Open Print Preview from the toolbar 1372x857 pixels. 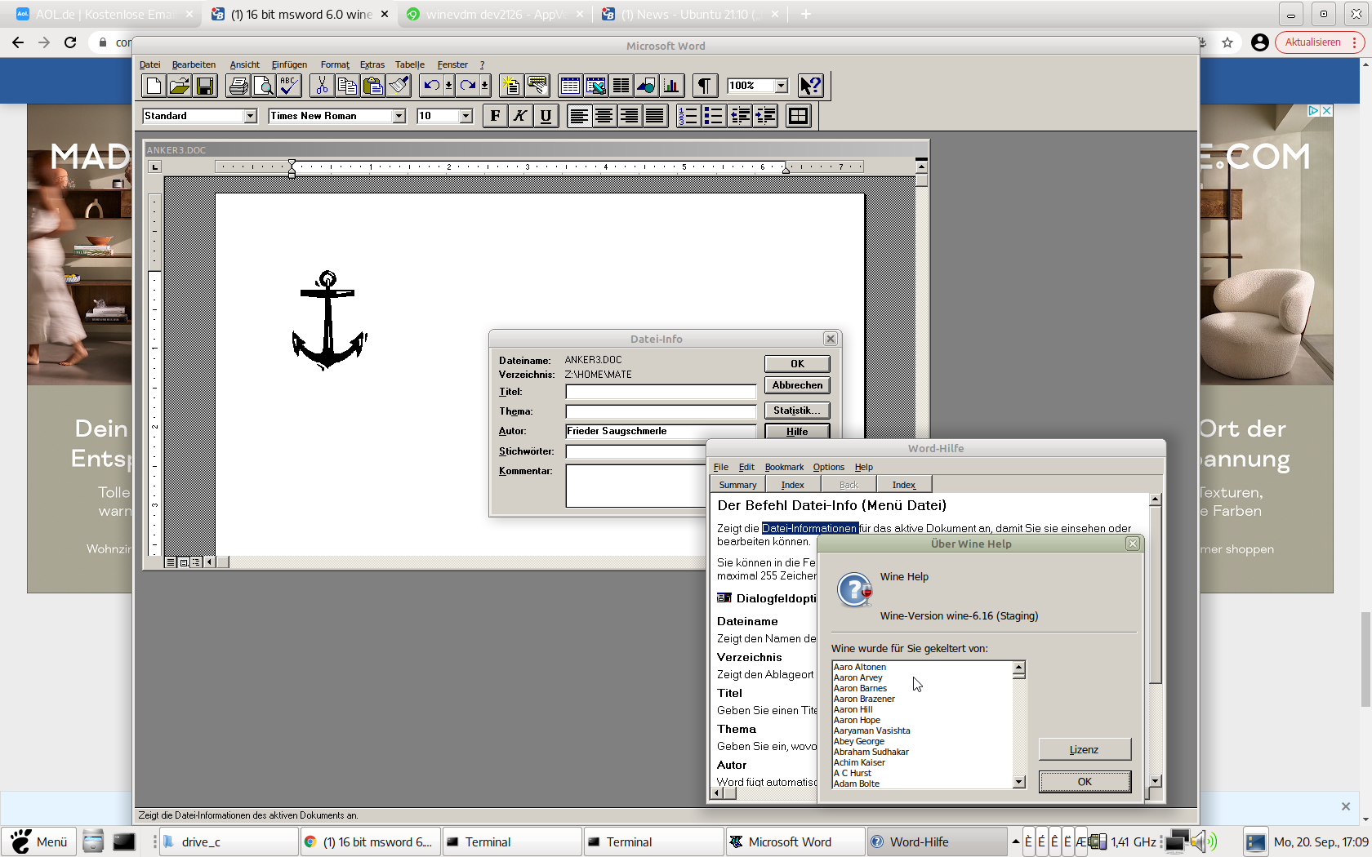[x=264, y=86]
